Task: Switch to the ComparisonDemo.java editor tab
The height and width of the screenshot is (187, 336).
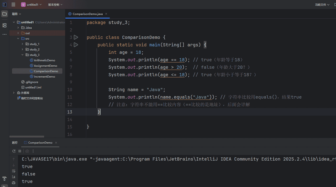Action: (88, 14)
